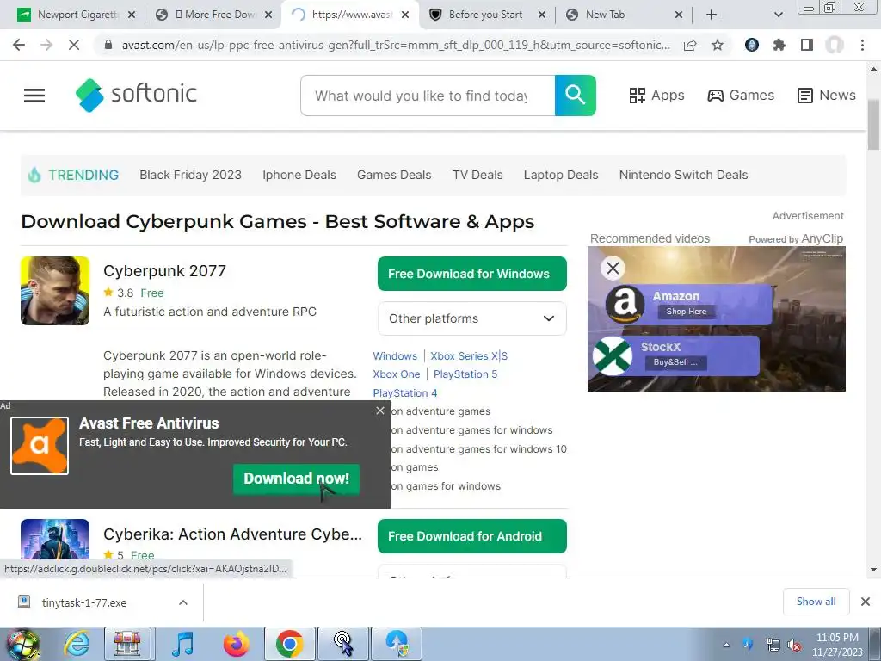Expand the Other platforms dropdown

tap(472, 318)
